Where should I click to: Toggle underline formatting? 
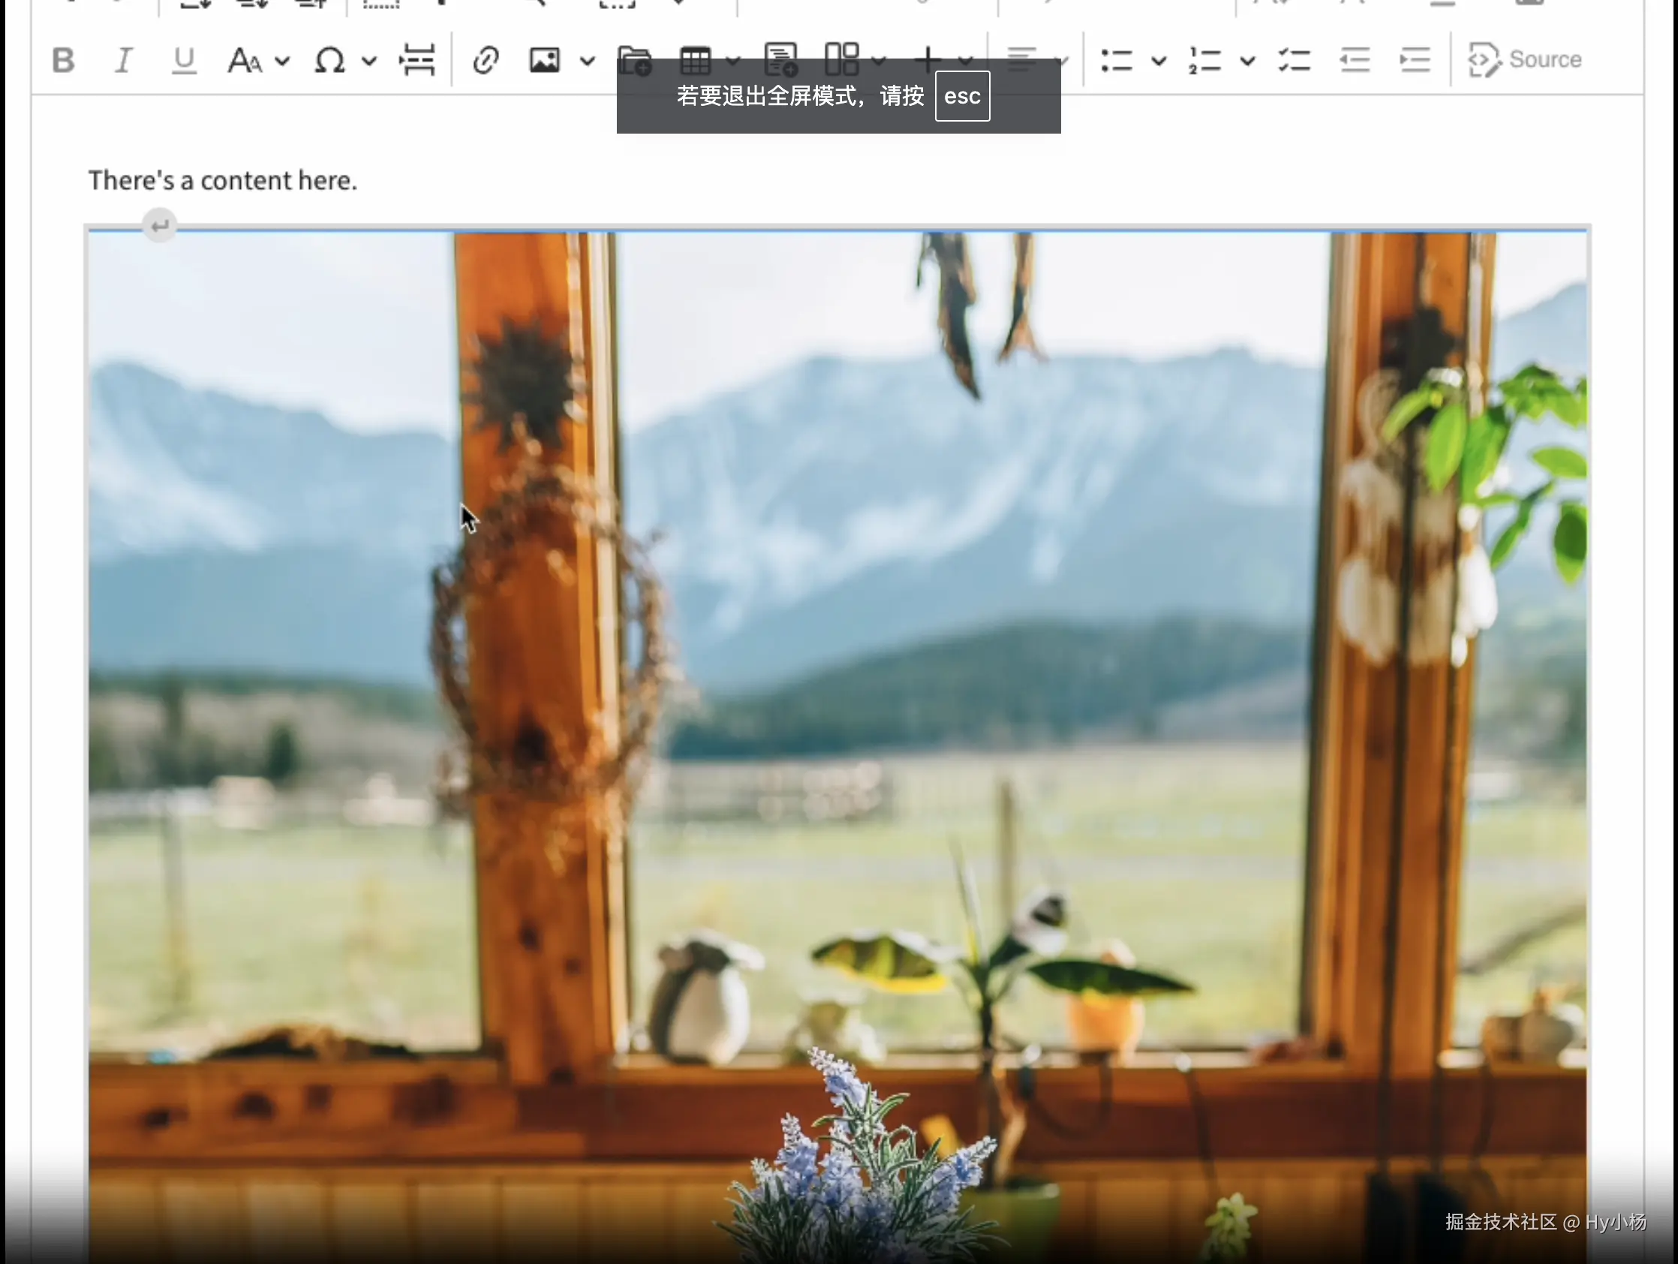point(184,60)
